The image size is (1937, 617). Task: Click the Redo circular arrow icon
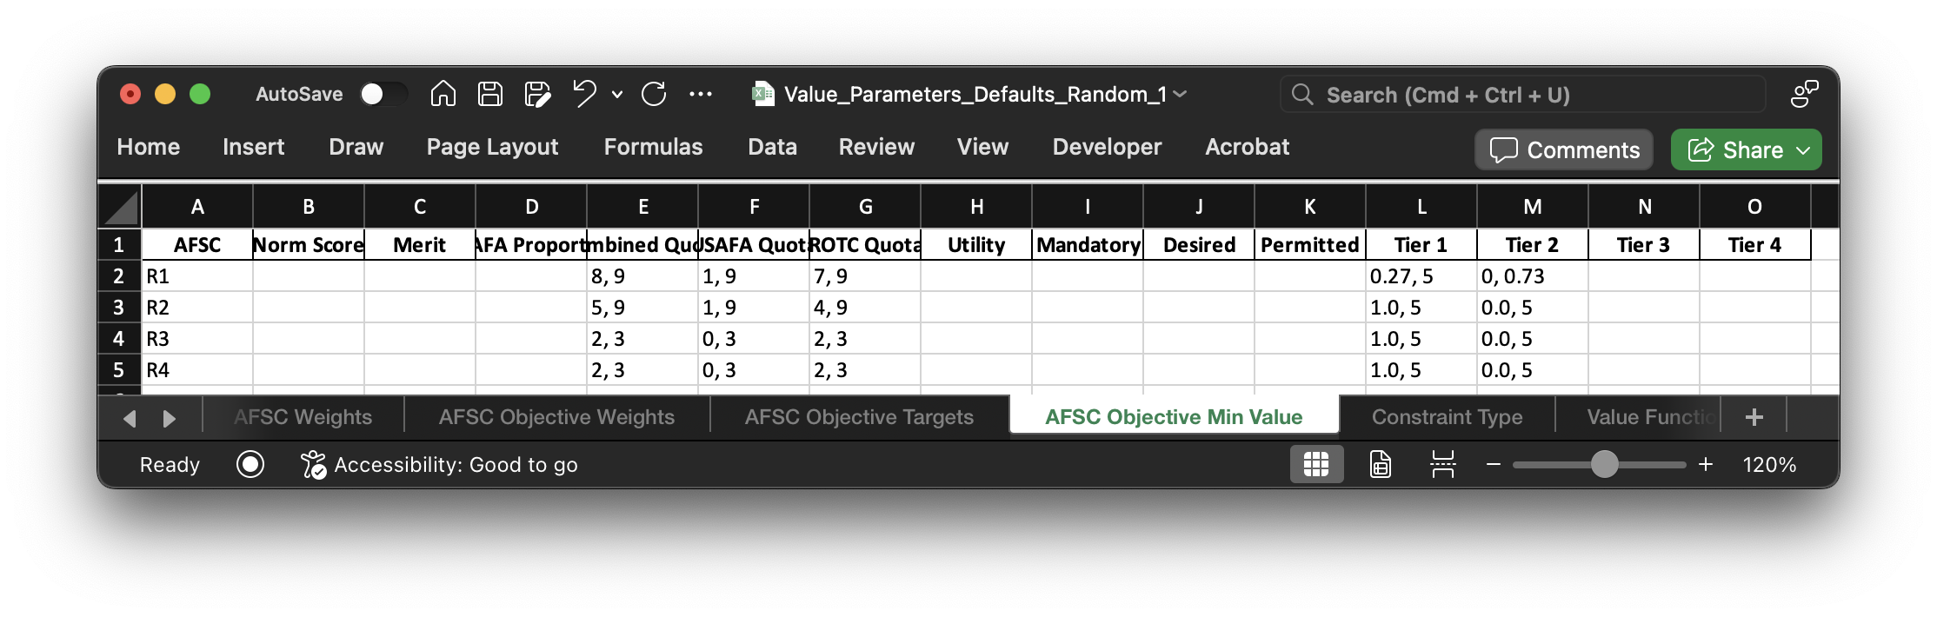pyautogui.click(x=654, y=94)
